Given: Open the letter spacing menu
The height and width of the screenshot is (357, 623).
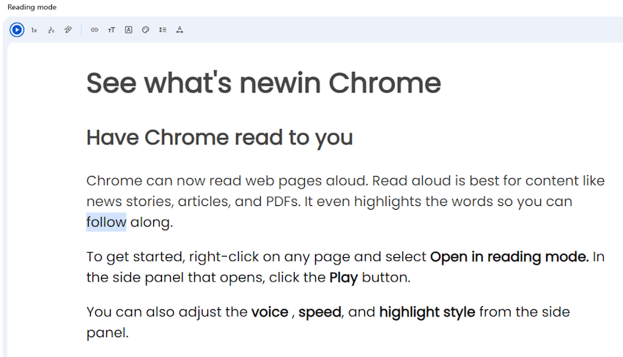Looking at the screenshot, I should tap(180, 30).
